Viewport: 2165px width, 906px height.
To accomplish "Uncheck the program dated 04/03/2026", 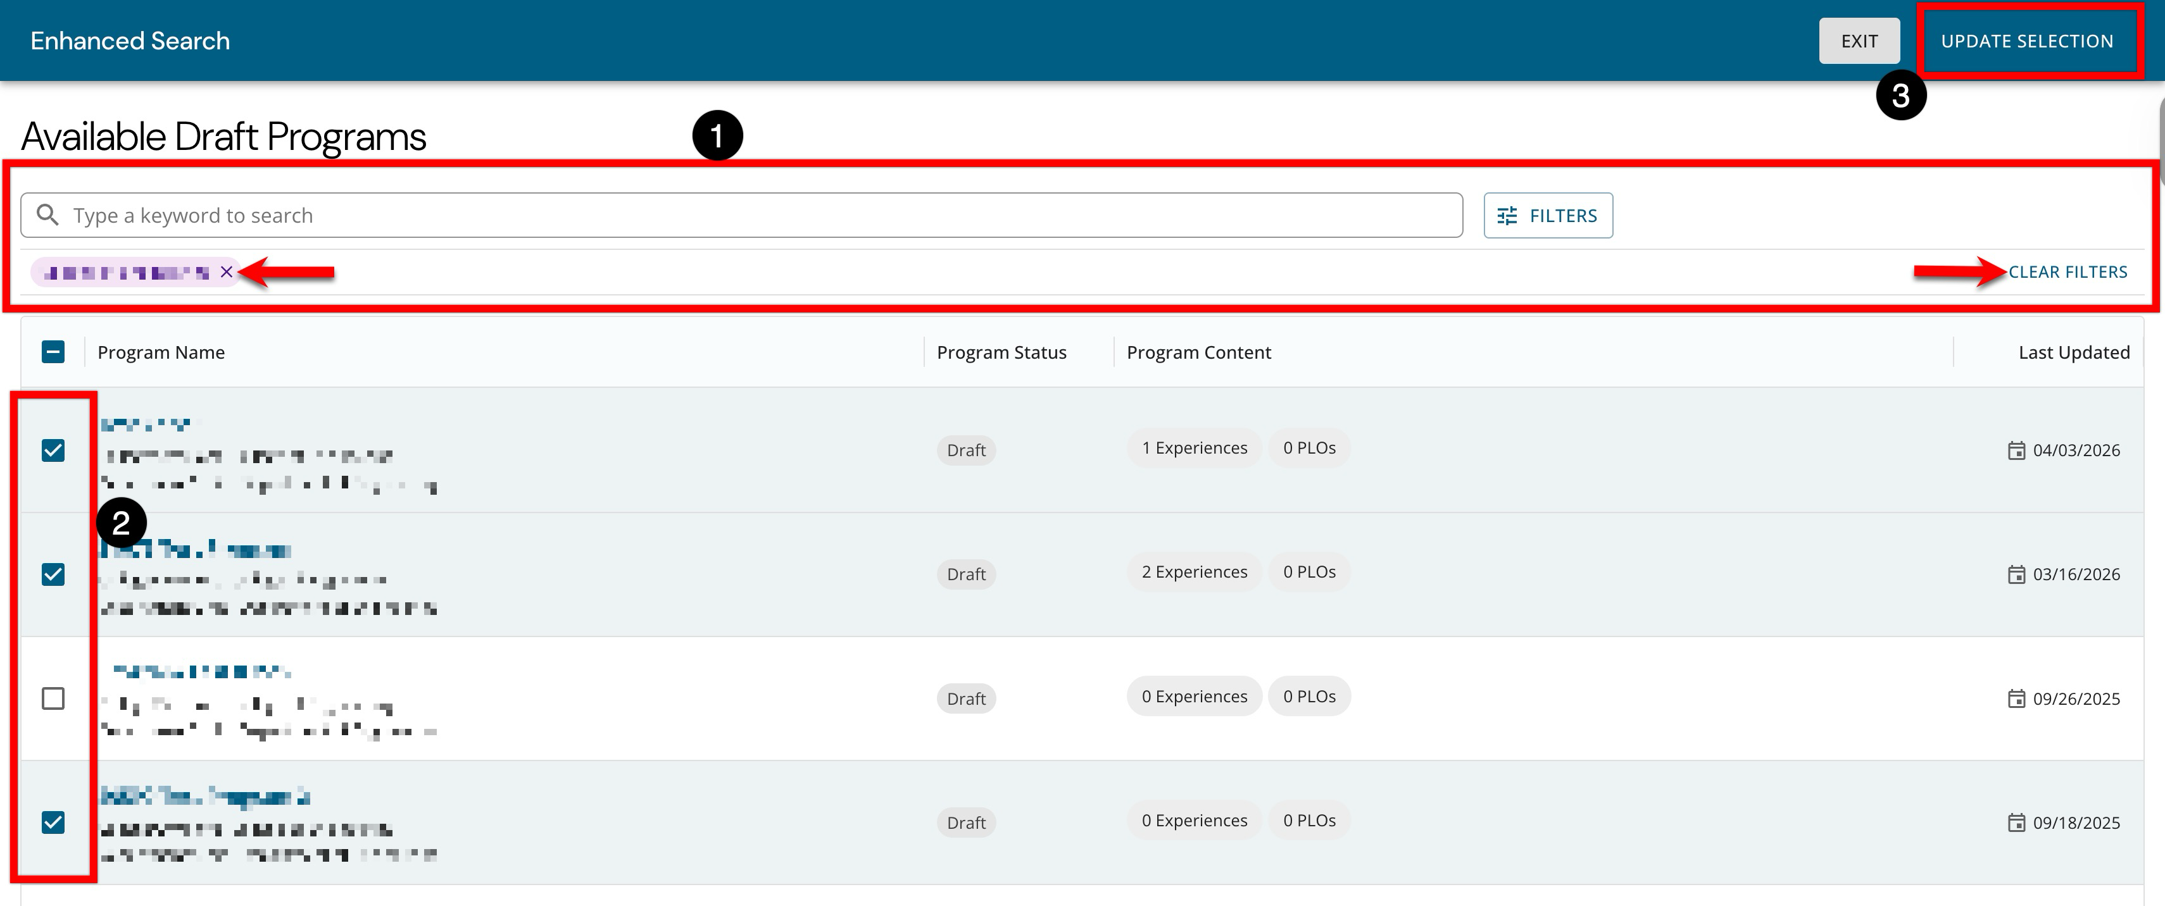I will tap(53, 450).
